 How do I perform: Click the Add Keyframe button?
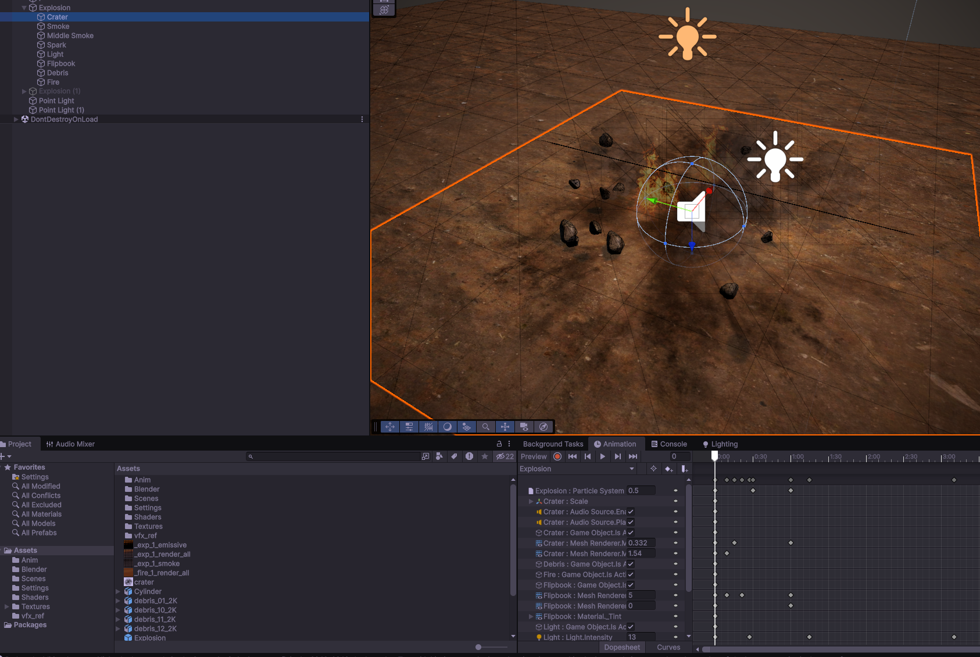669,469
